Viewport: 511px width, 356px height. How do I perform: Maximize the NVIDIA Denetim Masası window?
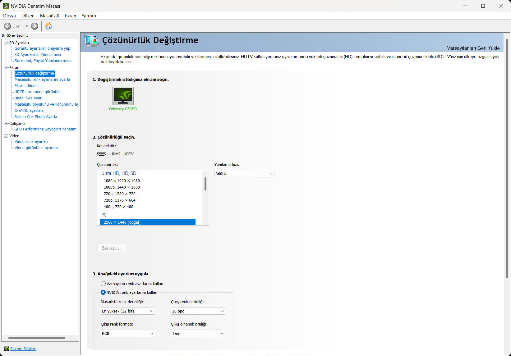(x=483, y=6)
